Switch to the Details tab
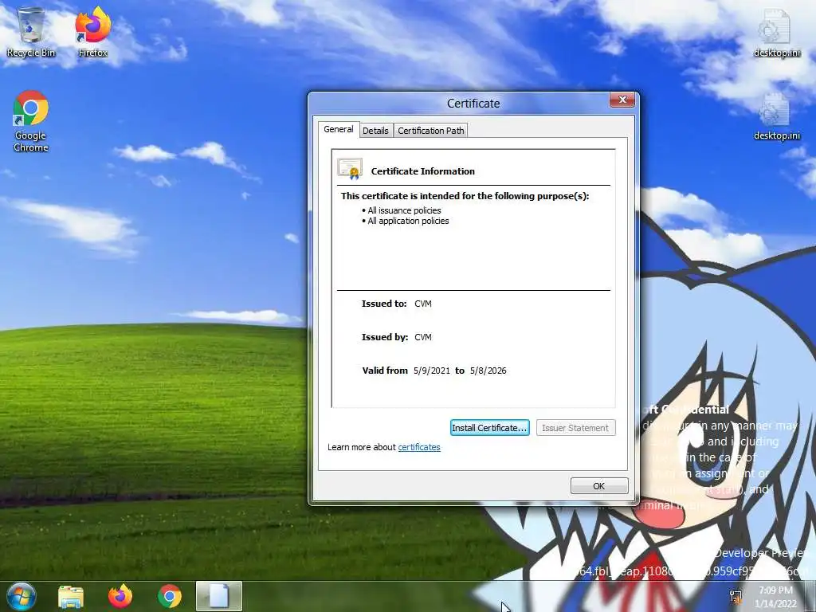The width and height of the screenshot is (816, 612). pos(376,131)
